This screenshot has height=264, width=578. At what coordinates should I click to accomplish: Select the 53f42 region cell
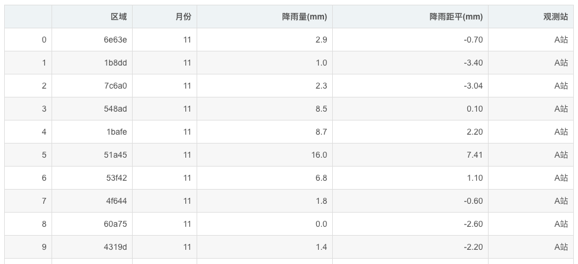point(92,178)
